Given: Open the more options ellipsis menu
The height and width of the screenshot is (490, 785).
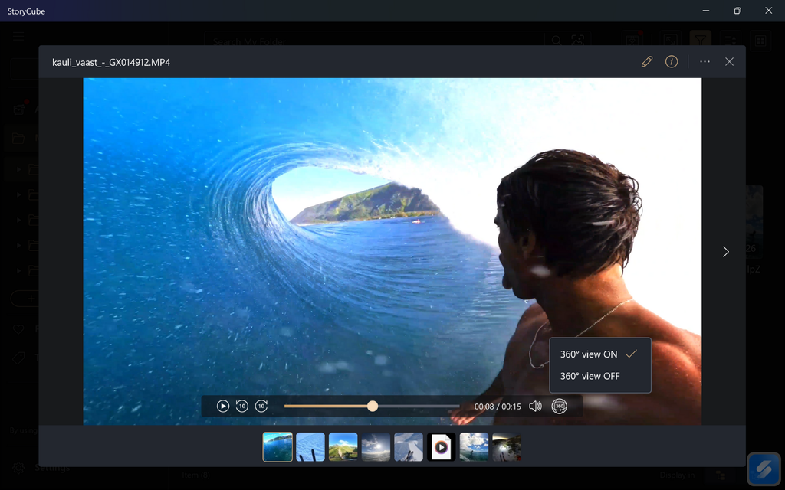Looking at the screenshot, I should tap(705, 62).
